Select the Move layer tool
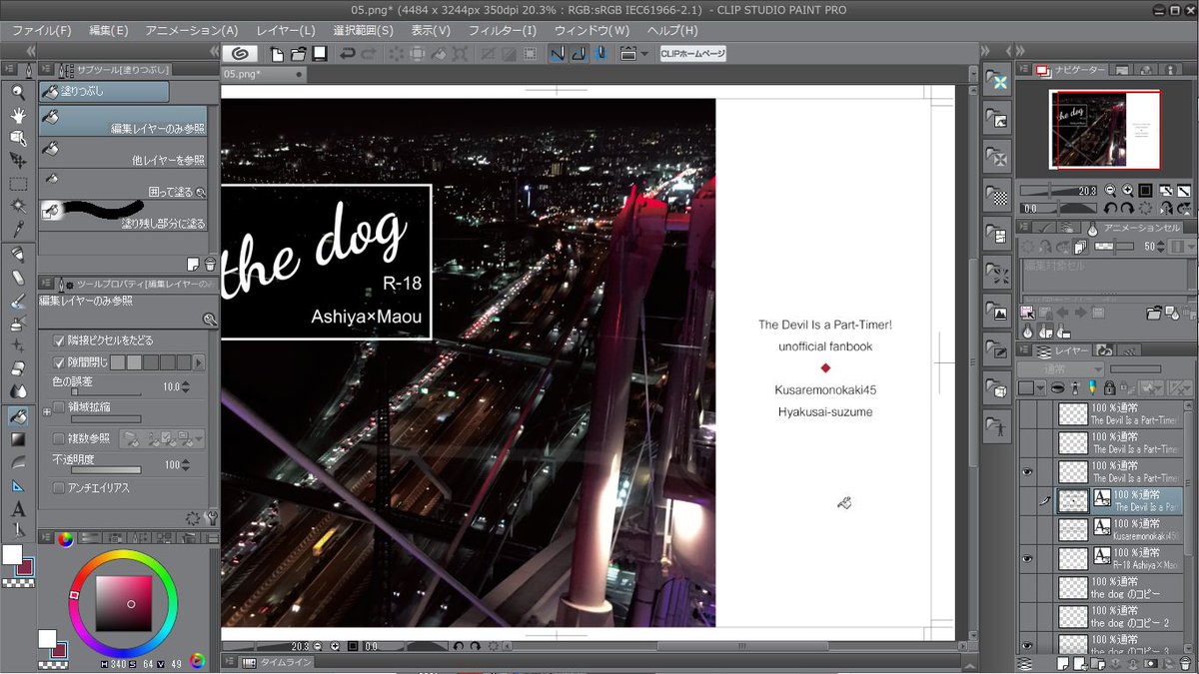Screen dimensions: 1199x674 pos(18,160)
